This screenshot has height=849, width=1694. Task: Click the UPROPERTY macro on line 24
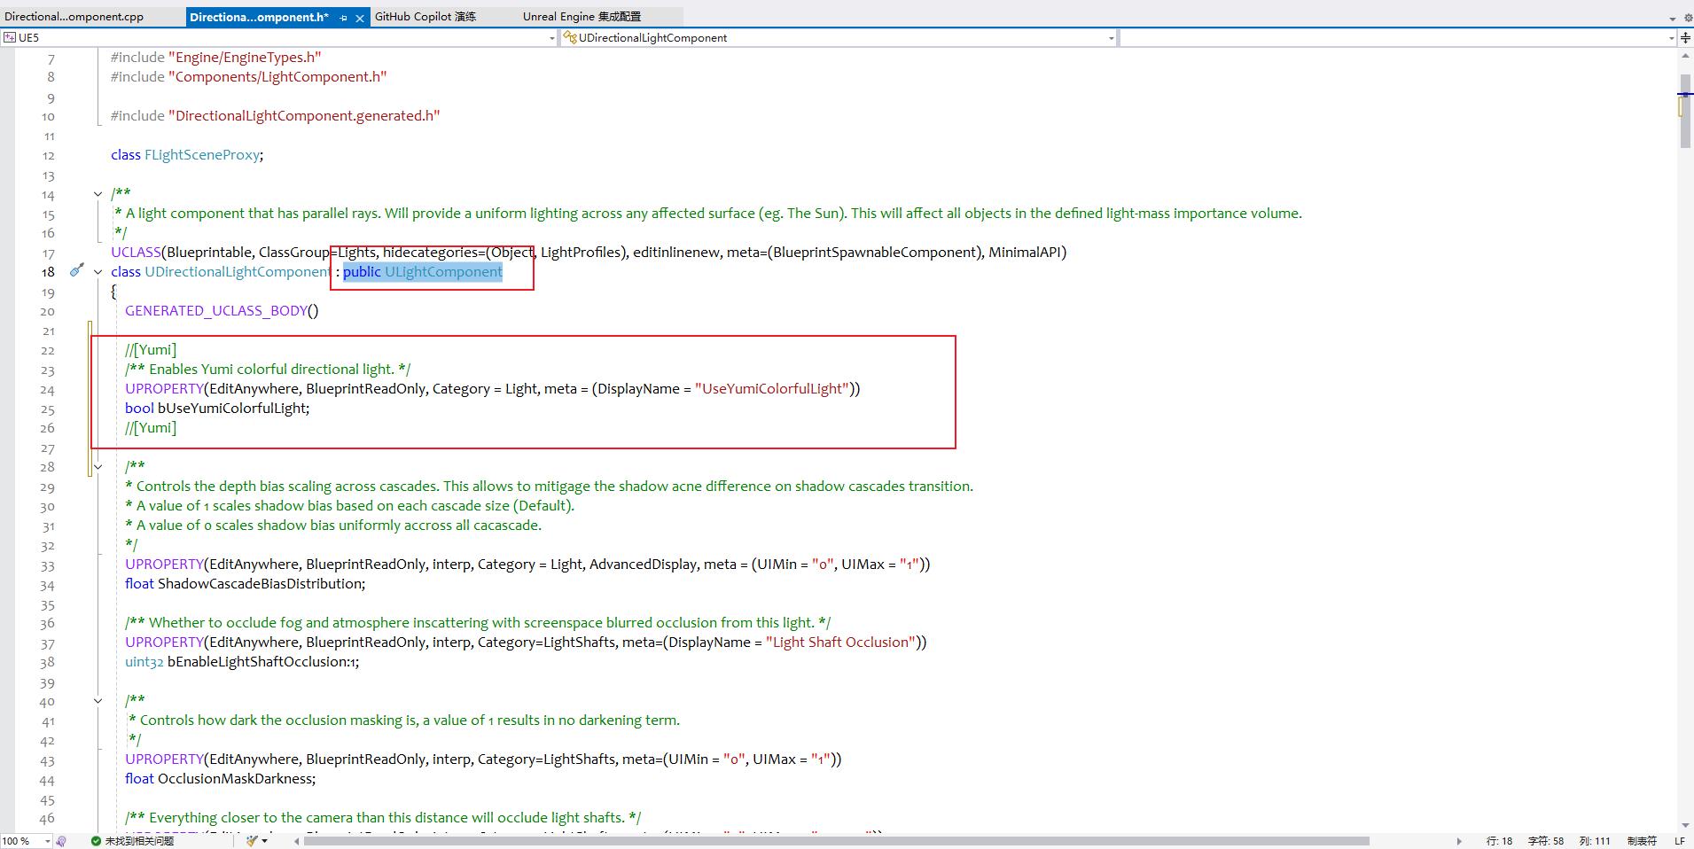click(164, 389)
